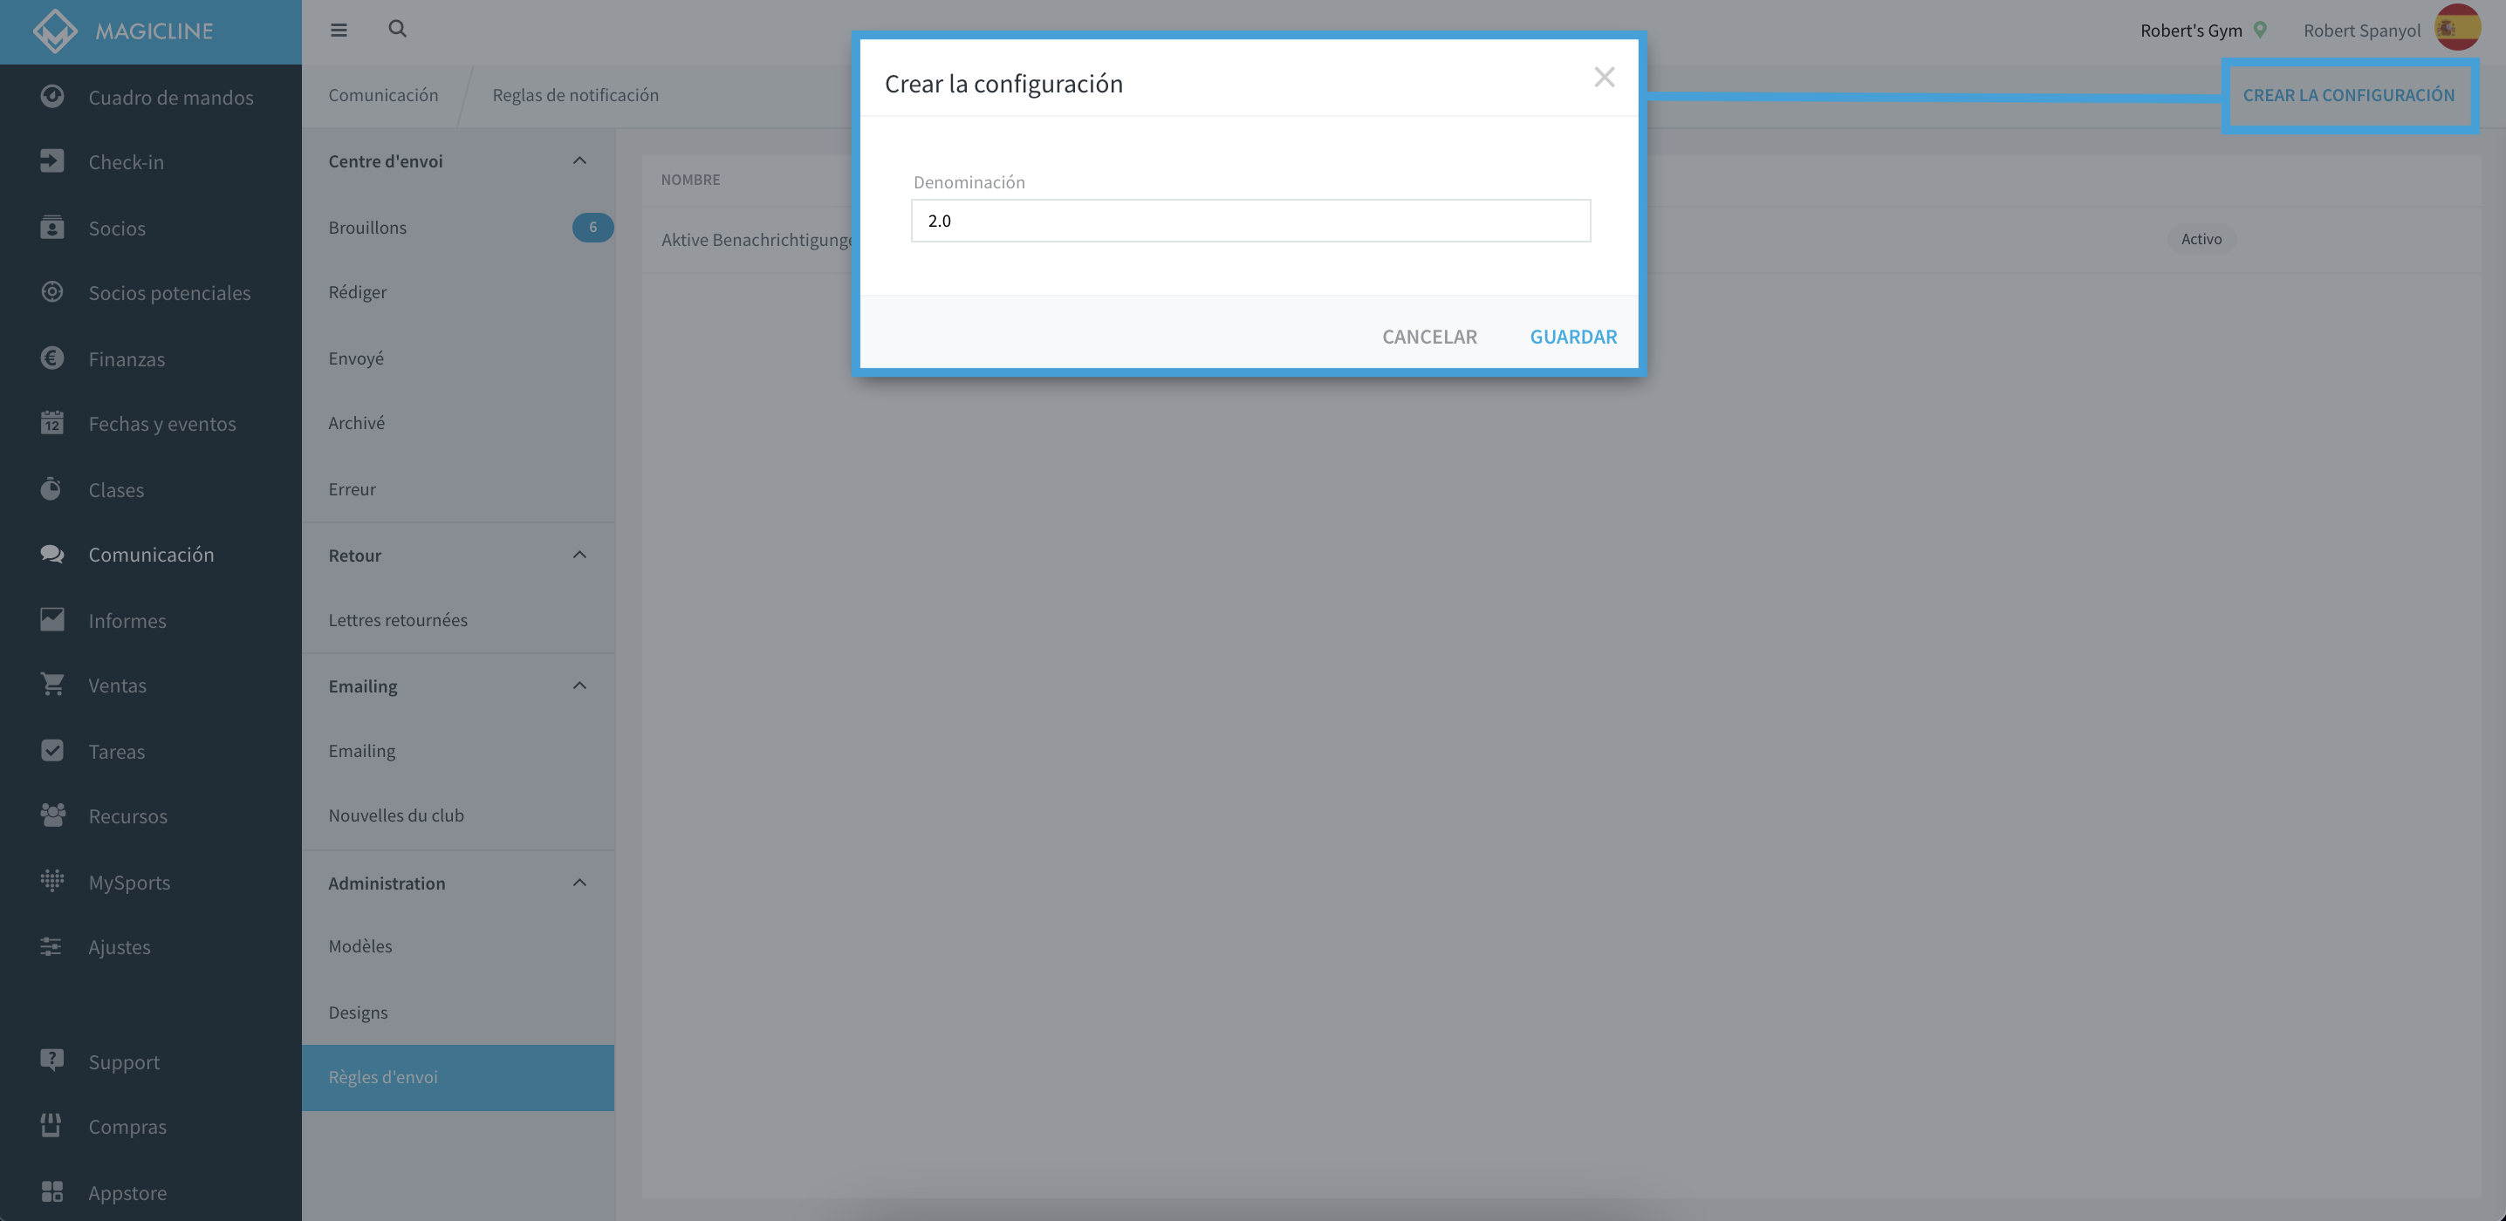The image size is (2506, 1221).
Task: Click the MySports dots icon
Action: pyautogui.click(x=52, y=881)
